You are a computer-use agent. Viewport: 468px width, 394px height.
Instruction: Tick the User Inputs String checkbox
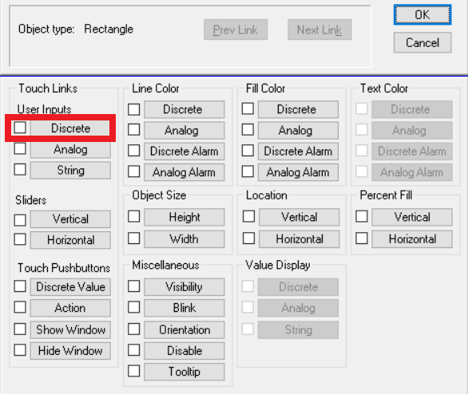tap(20, 169)
